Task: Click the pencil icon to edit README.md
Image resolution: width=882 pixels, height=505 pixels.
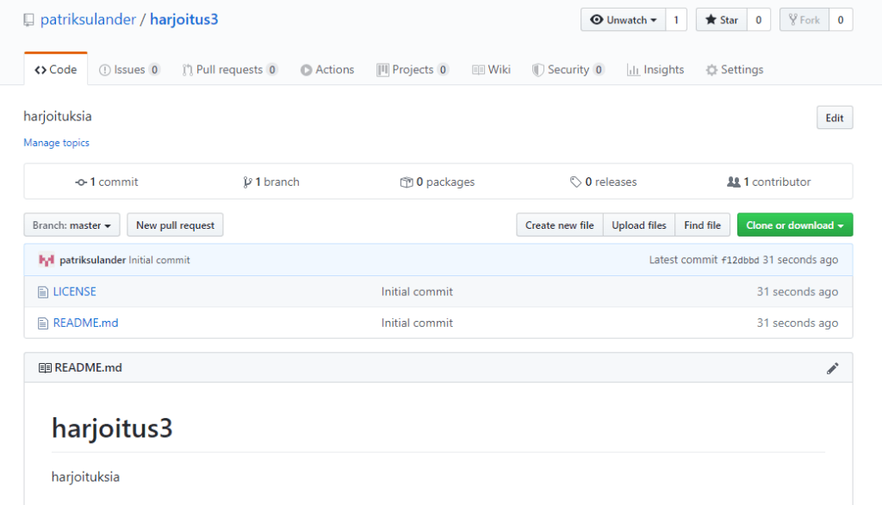Action: 832,368
